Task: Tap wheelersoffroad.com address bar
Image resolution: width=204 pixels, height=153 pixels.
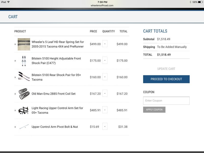Action: (102, 5)
